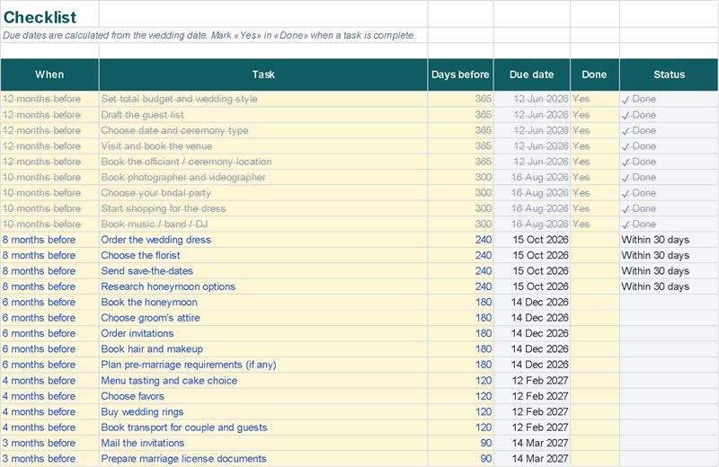
Task: Select When cell for Draft the guest list
Action: (49, 115)
